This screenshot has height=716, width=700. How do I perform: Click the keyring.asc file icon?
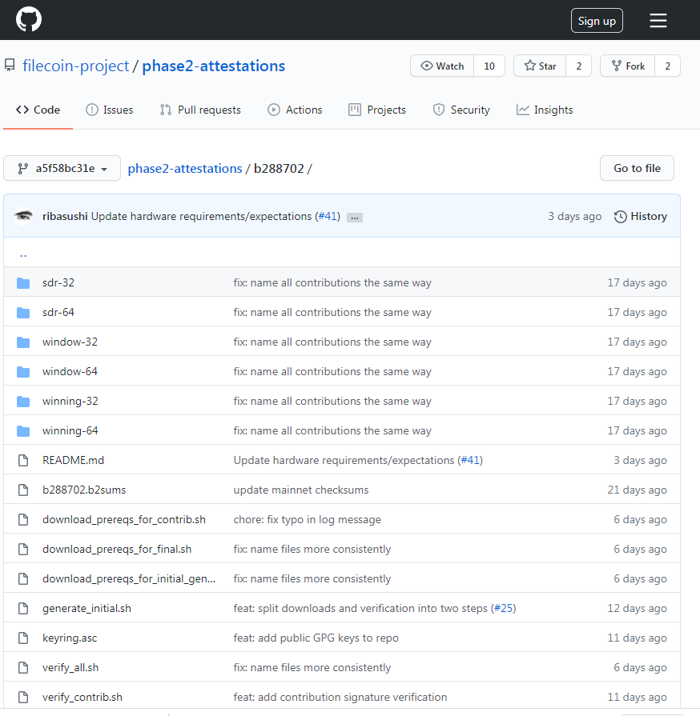point(23,638)
